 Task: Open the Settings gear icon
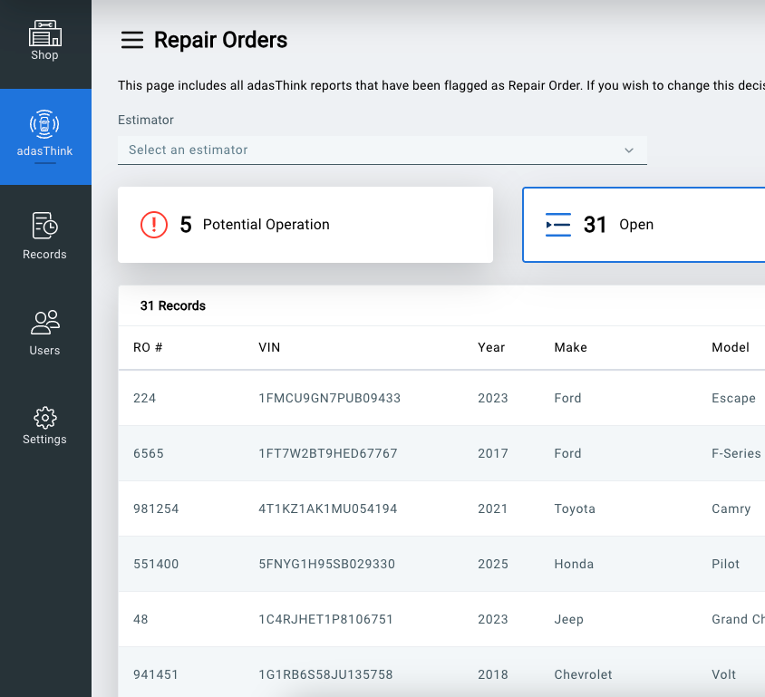click(44, 418)
